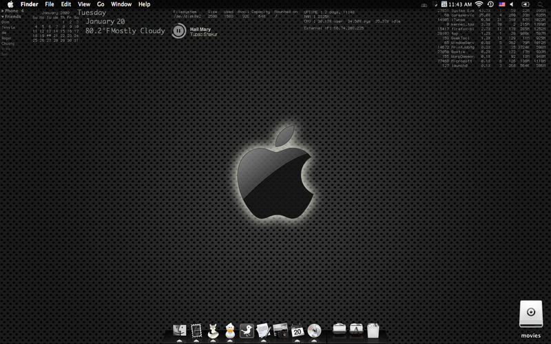Click the Mostly Cloudy weather text
Screen dimensions: 551x344
pyautogui.click(x=138, y=31)
